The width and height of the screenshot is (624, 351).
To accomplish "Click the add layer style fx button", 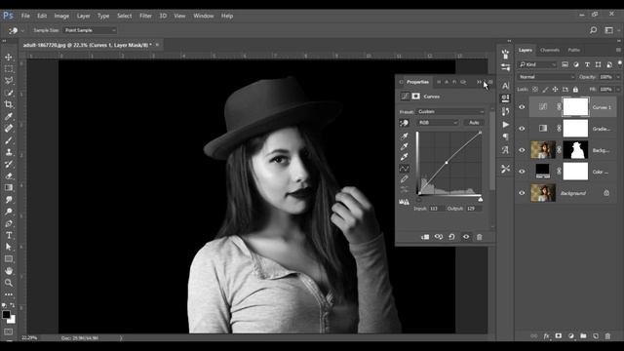I will [546, 336].
